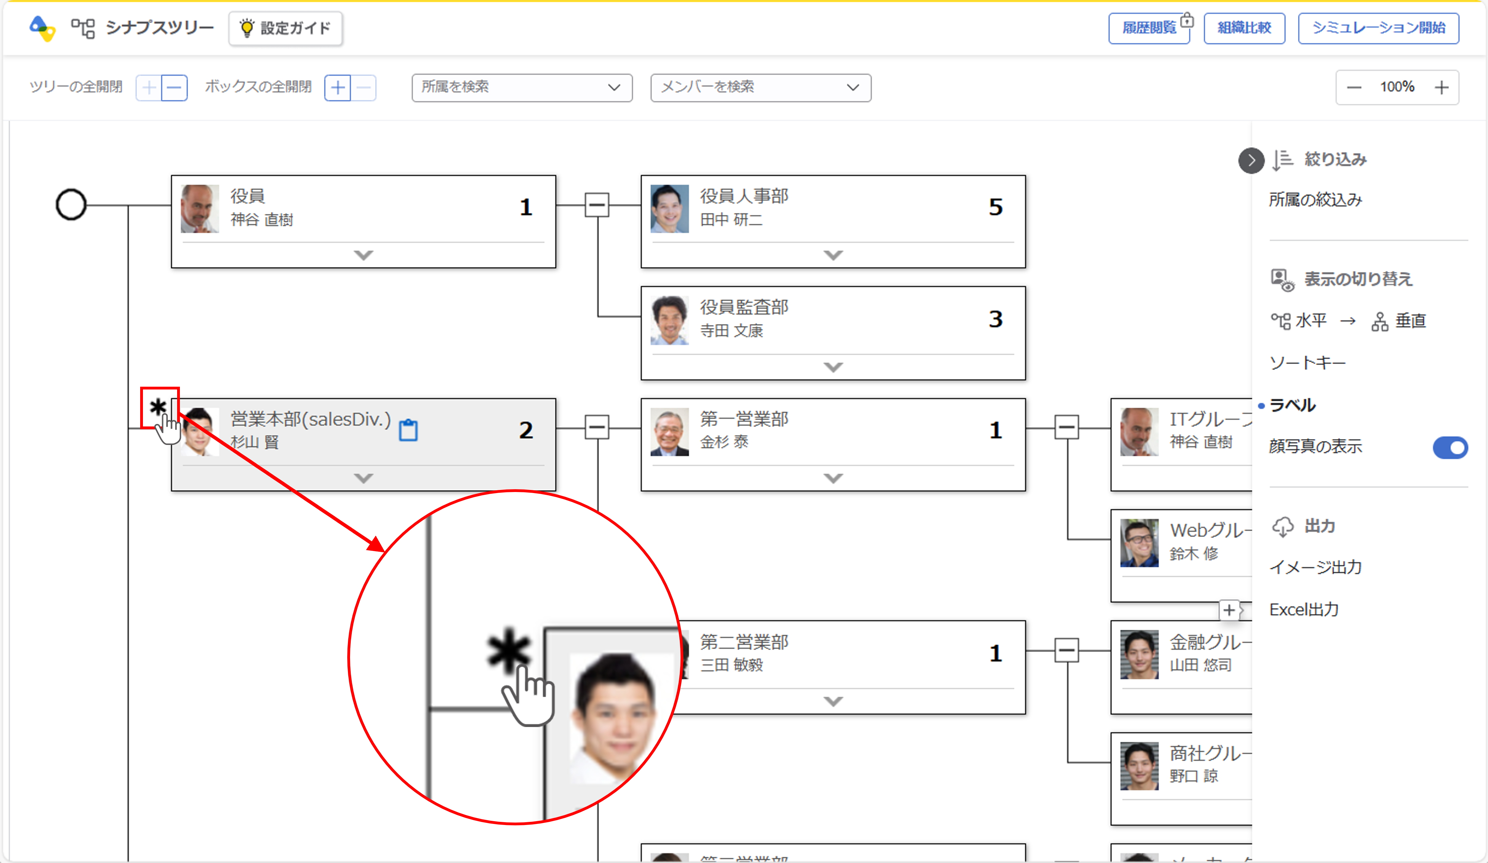Click シミュレーション開始 button
The image size is (1488, 863).
(1378, 28)
